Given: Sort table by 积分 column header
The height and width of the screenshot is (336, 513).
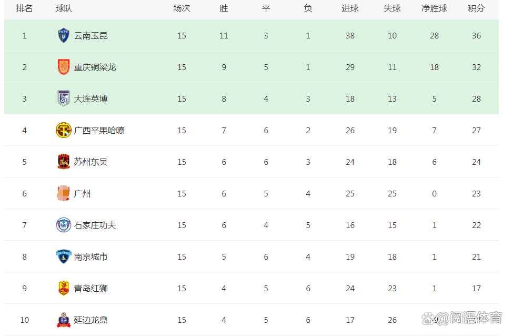Looking at the screenshot, I should 476,8.
